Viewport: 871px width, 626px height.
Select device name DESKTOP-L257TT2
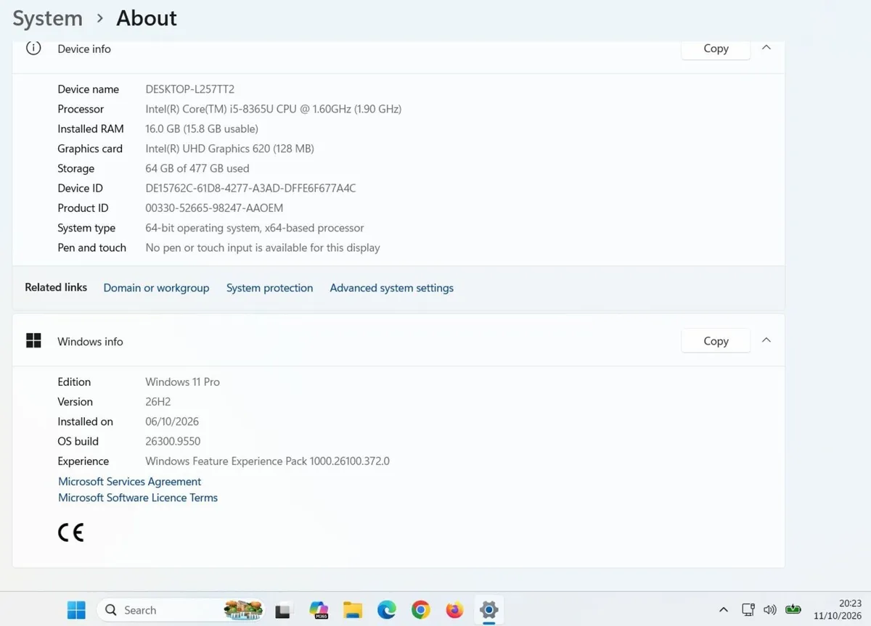tap(190, 89)
